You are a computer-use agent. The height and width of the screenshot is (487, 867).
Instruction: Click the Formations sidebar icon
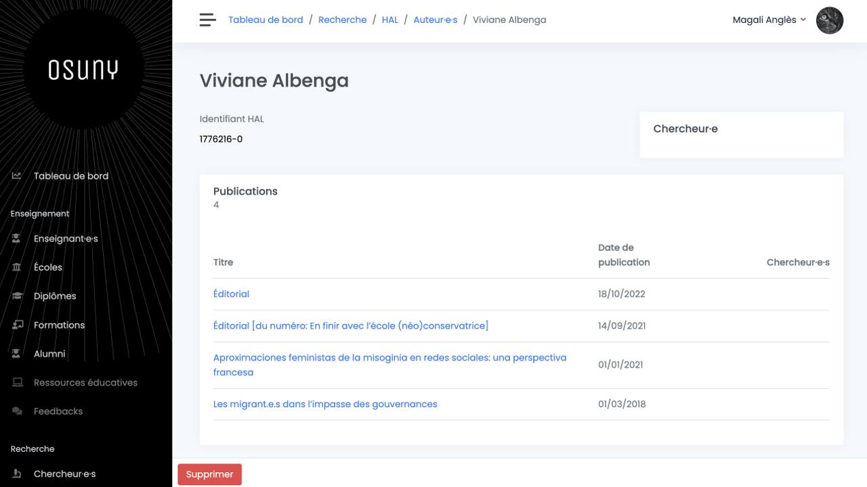[17, 325]
